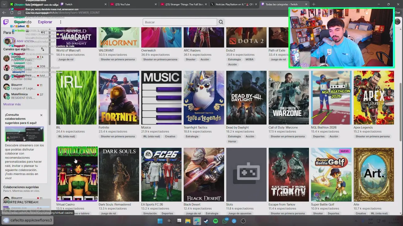Open Virtual Casino category cover

pyautogui.click(x=77, y=174)
